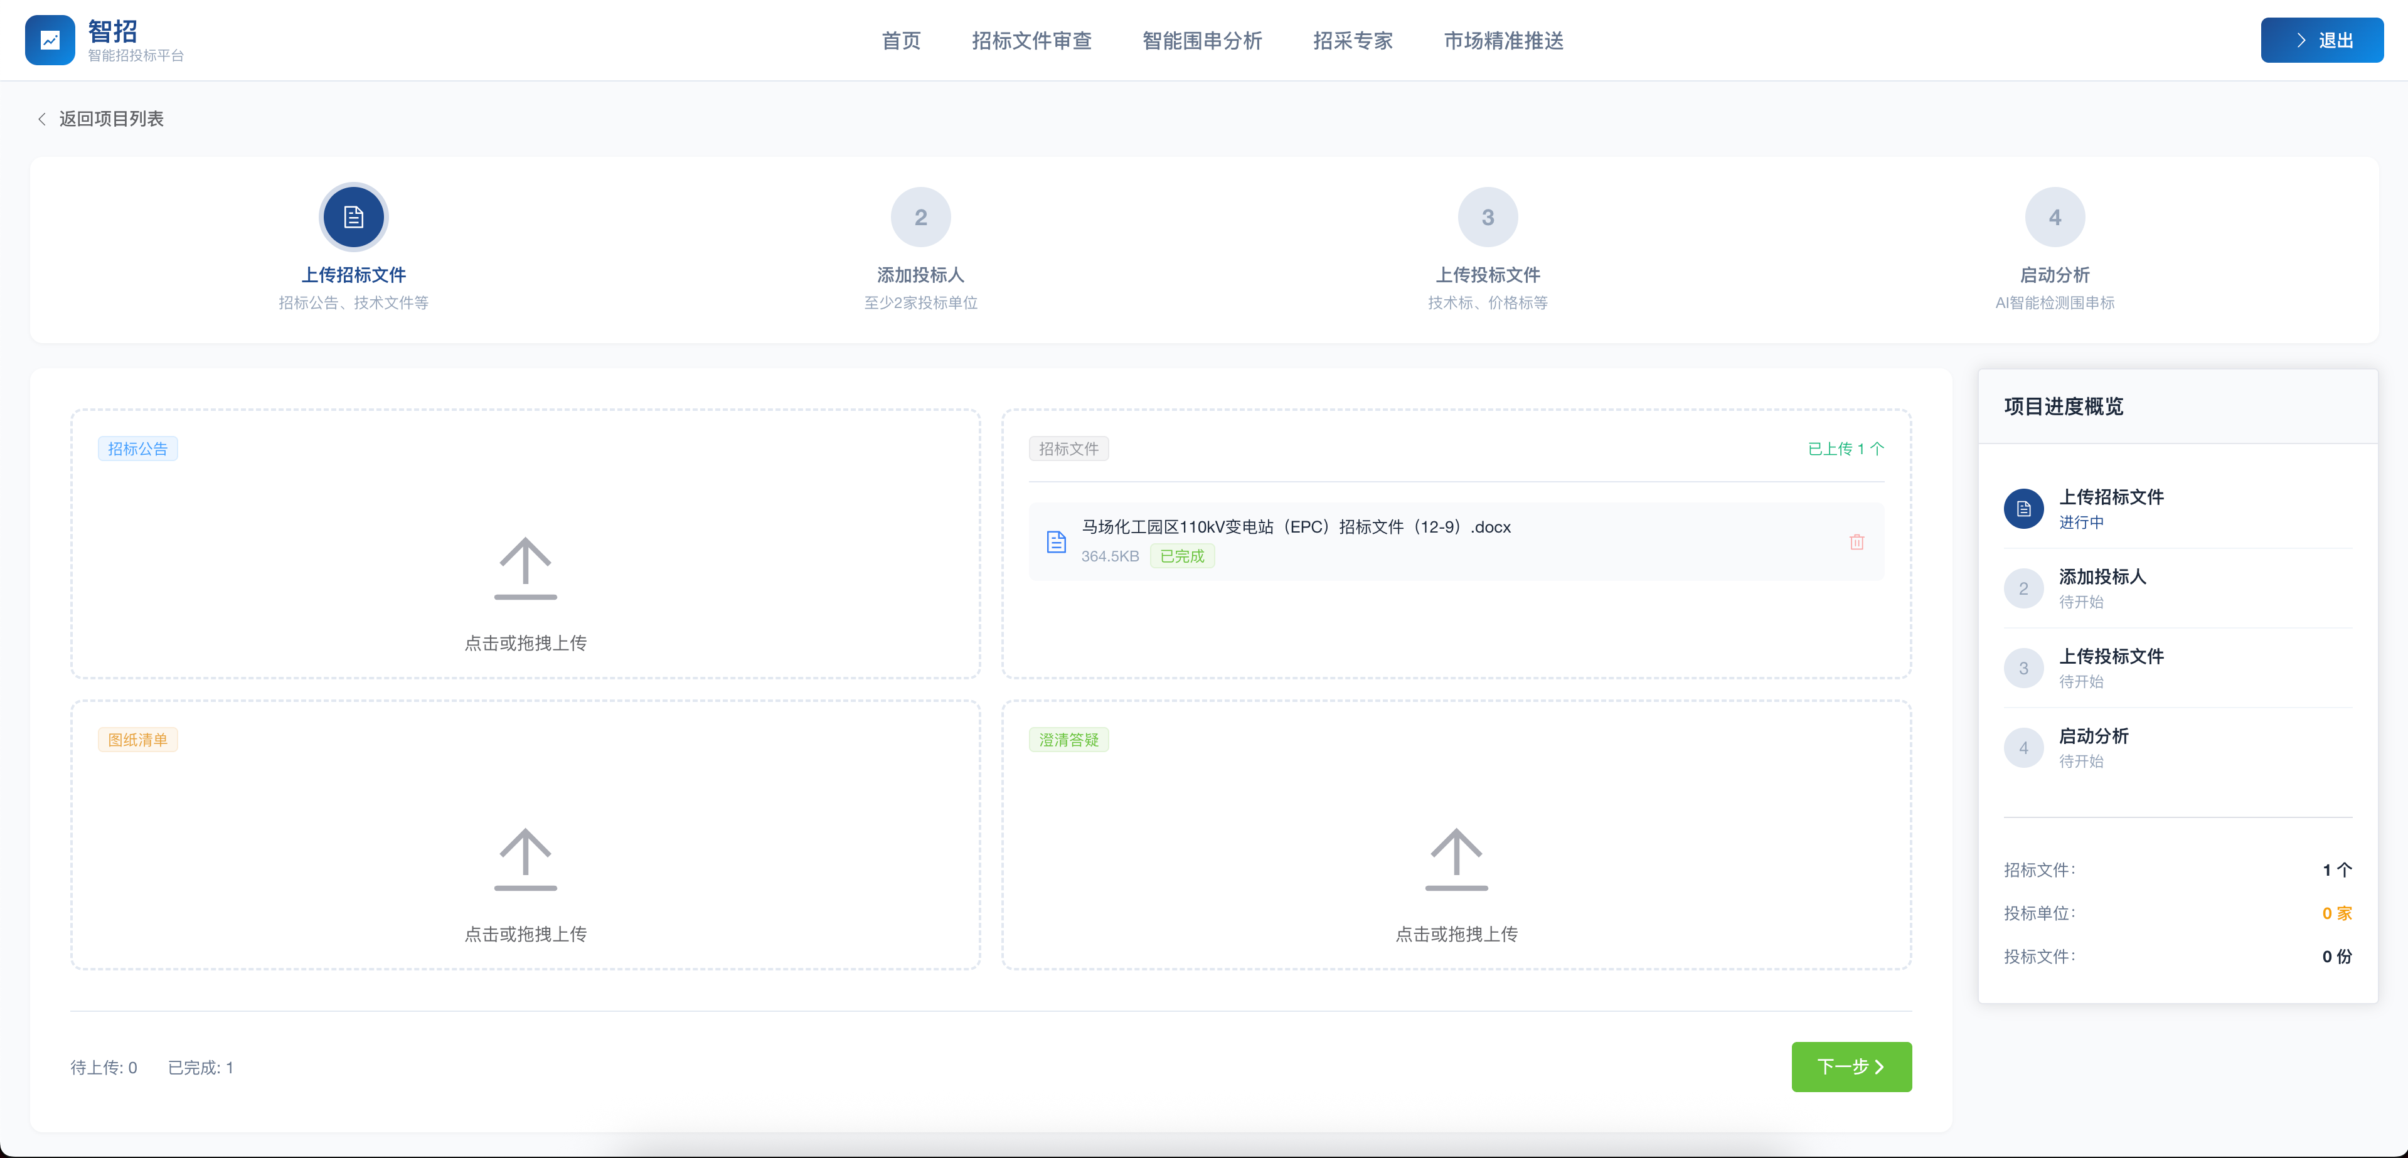Screen dimensions: 2408x1158
Task: Open 智能围串分析 menu item
Action: coord(1202,40)
